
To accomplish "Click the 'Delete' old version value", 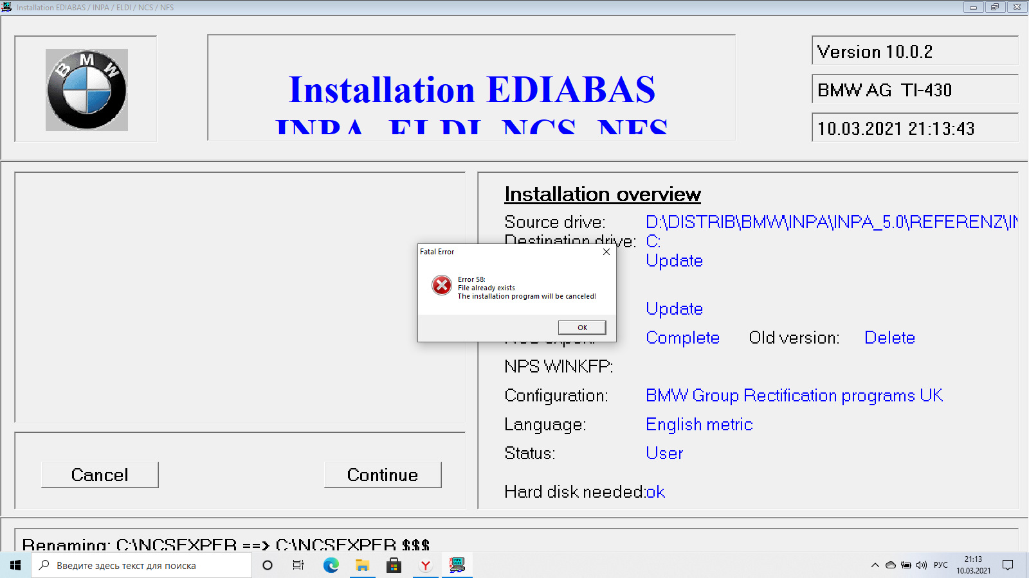I will tap(889, 338).
